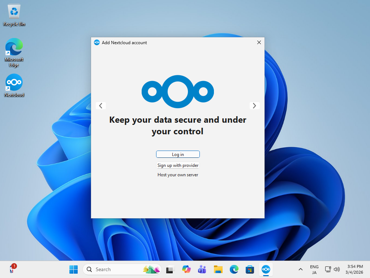This screenshot has height=278, width=370.
Task: Open the ENG JA language switcher
Action: [x=314, y=269]
